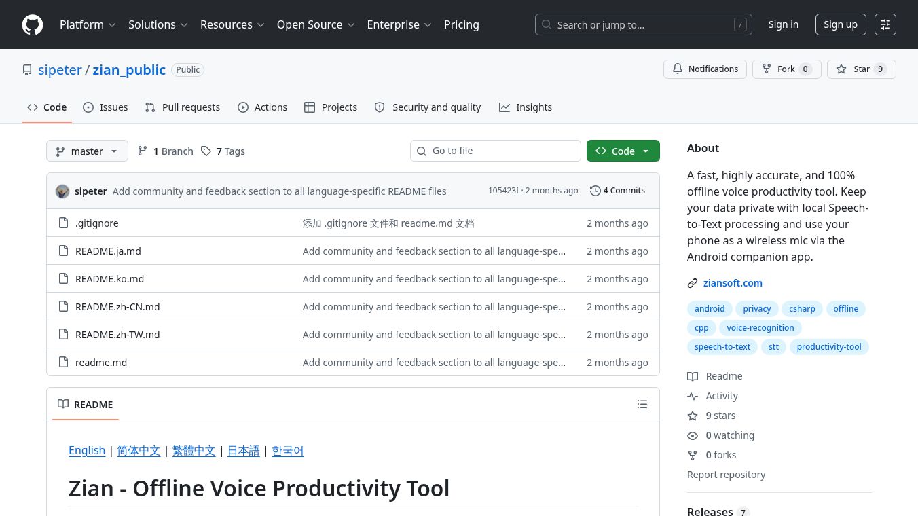918x516 pixels.
Task: Click the speech-to-text topic tag
Action: 722,347
